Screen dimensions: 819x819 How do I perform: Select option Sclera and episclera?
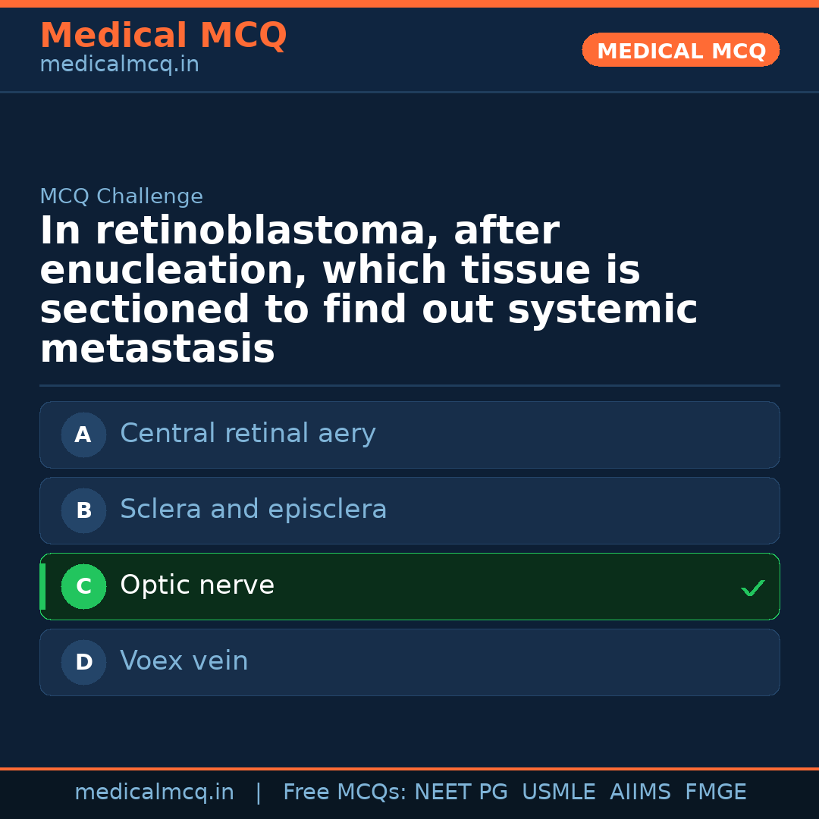[x=253, y=510]
